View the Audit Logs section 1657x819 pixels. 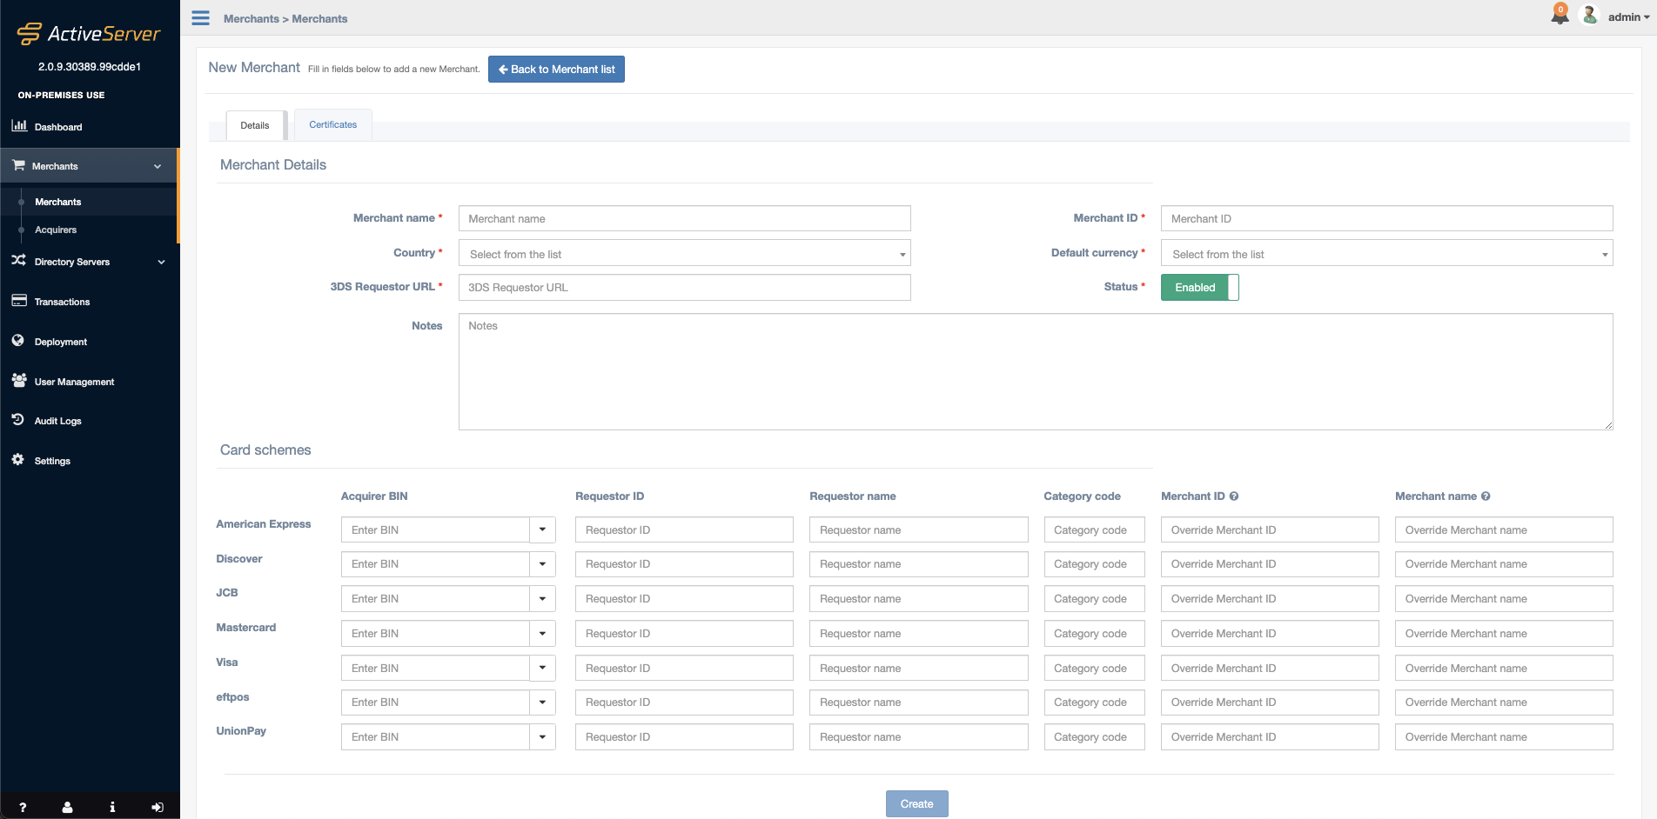(56, 421)
